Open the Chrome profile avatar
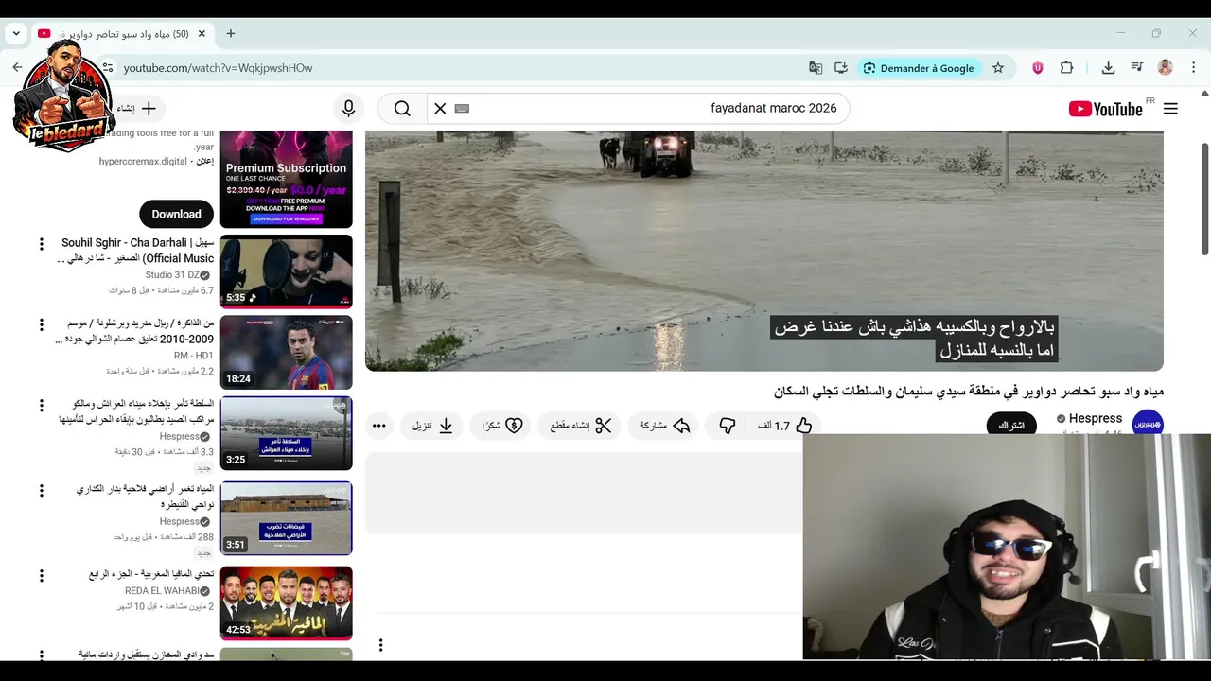1211x681 pixels. (x=1166, y=68)
